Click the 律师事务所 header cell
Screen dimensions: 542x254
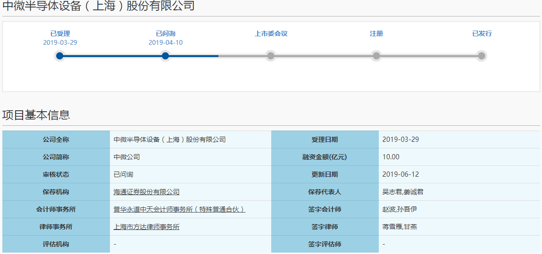coord(56,227)
